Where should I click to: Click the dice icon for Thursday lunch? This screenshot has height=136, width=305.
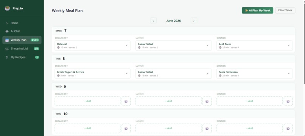(207, 128)
